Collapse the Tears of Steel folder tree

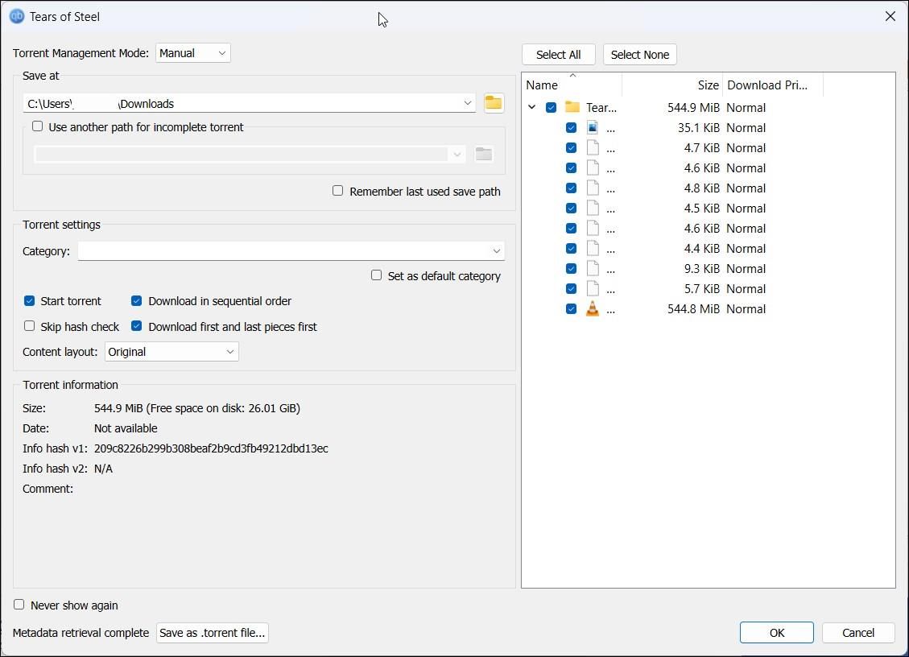coord(531,107)
